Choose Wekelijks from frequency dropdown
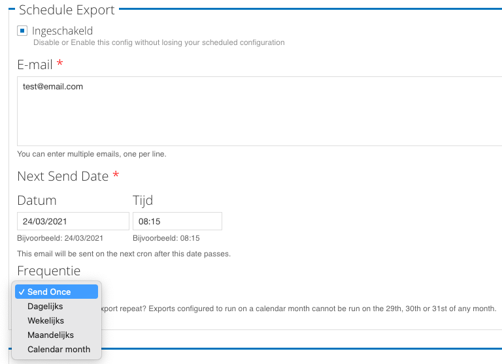502x364 pixels. click(46, 320)
